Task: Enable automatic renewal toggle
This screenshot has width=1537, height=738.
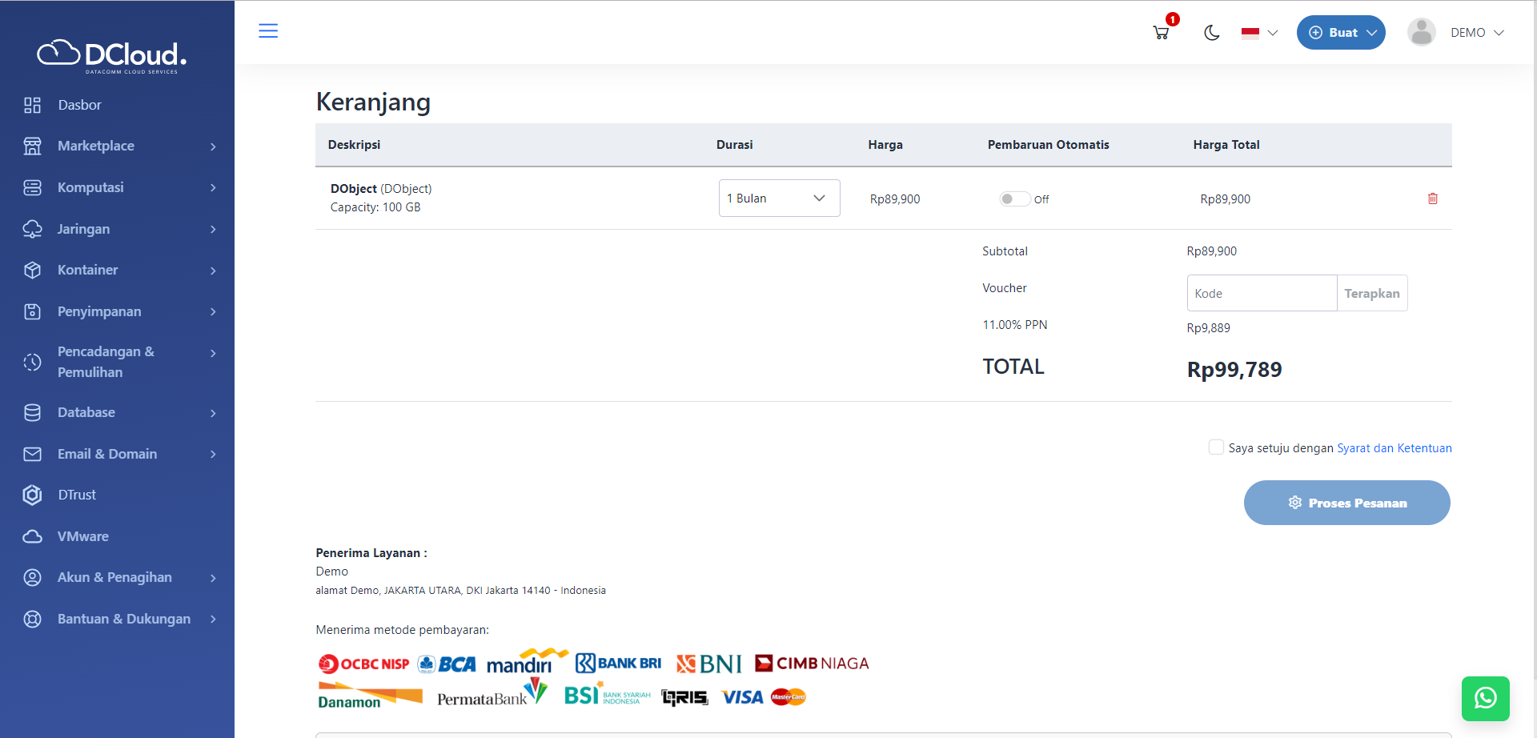Action: pyautogui.click(x=1013, y=199)
